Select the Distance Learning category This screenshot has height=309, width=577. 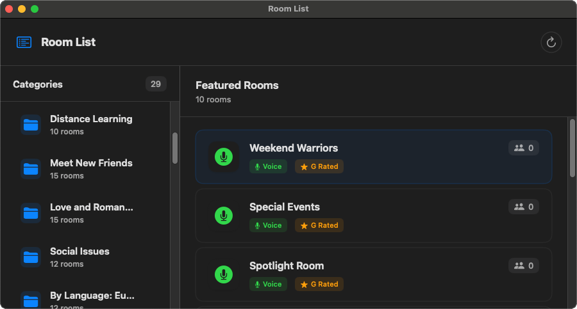[x=85, y=125]
